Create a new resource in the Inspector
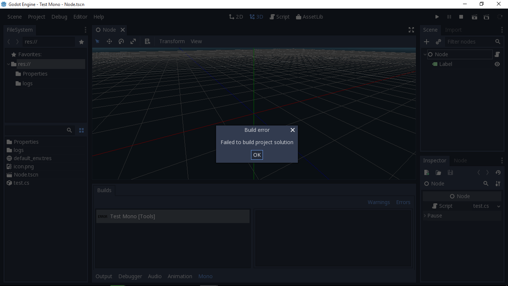Screen dimensions: 508x286 pos(427,172)
